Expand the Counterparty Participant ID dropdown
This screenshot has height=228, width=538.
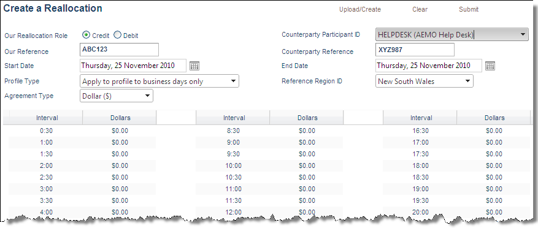(x=452, y=34)
